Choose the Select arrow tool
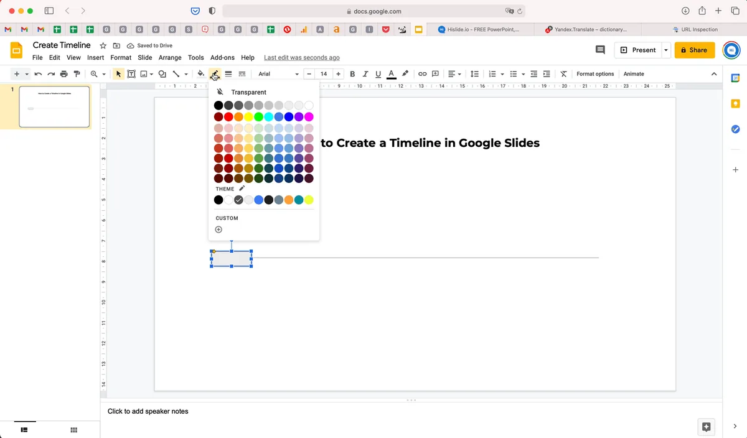This screenshot has height=438, width=747. [x=119, y=74]
